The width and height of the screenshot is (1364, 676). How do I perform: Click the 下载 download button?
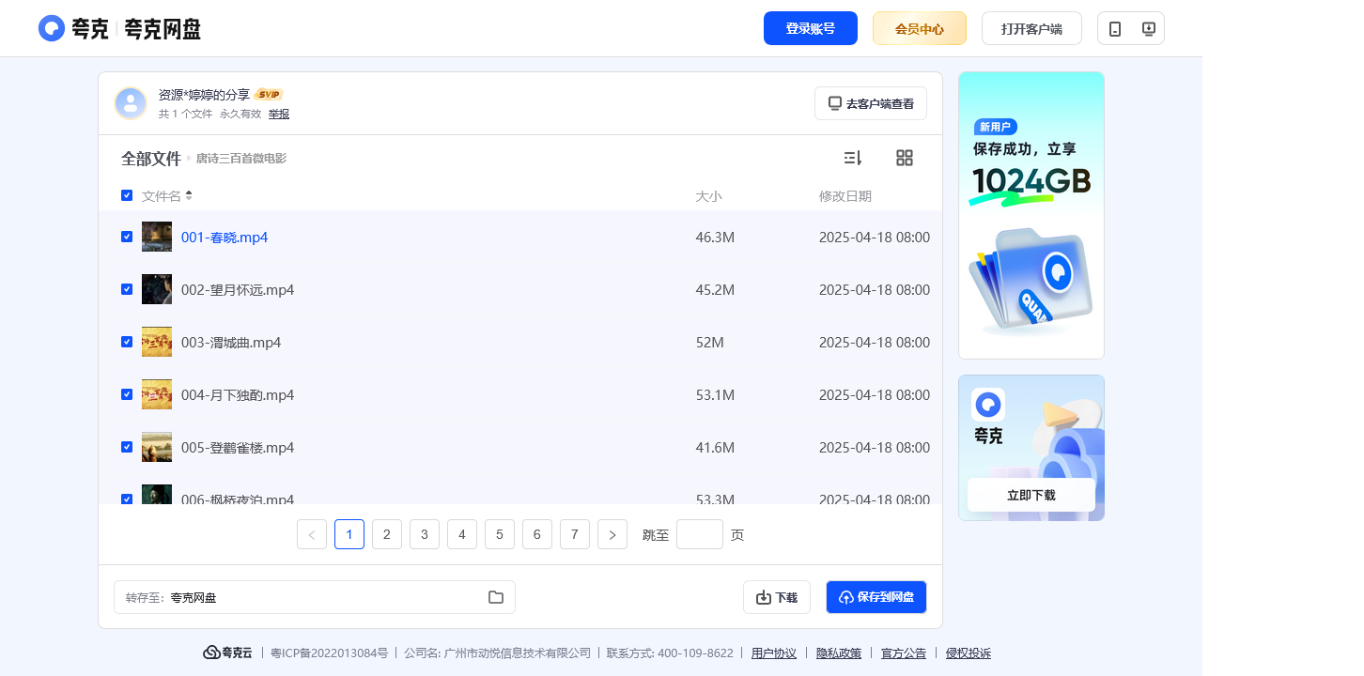(x=777, y=597)
